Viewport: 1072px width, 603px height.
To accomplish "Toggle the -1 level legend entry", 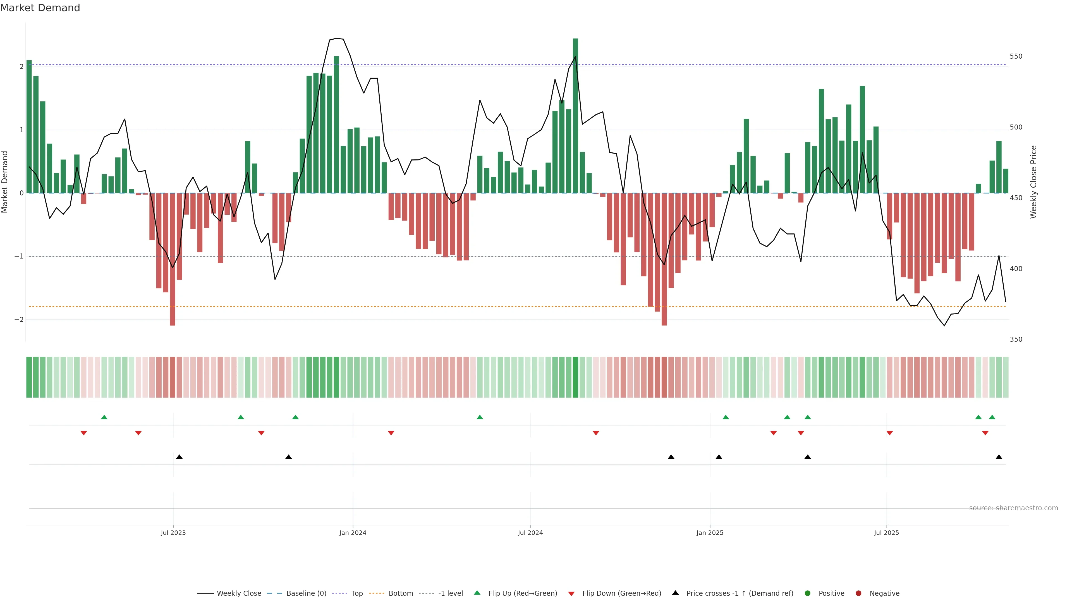I will (450, 593).
